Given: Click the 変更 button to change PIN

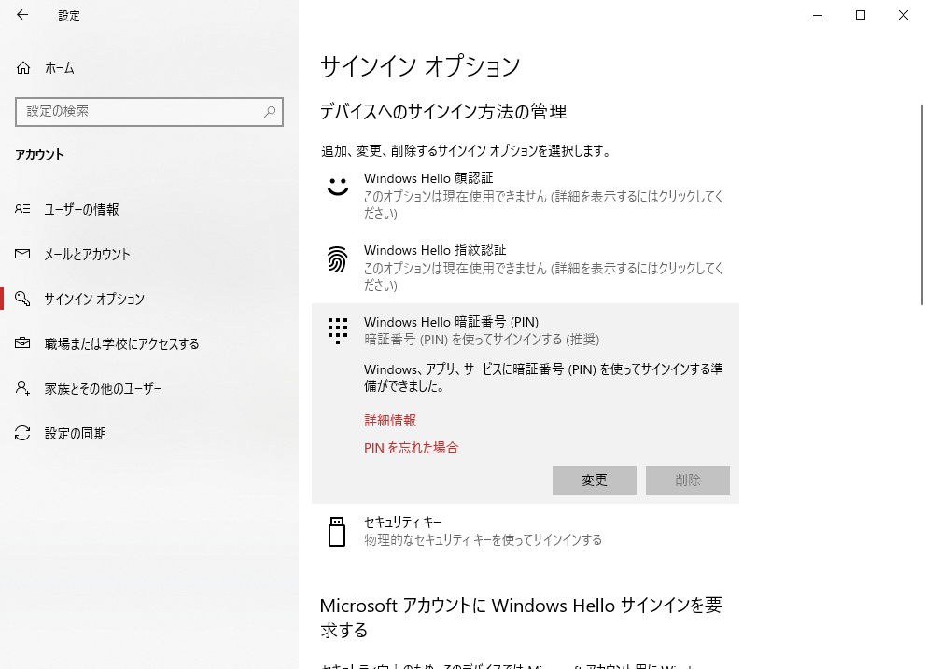Looking at the screenshot, I should click(594, 480).
